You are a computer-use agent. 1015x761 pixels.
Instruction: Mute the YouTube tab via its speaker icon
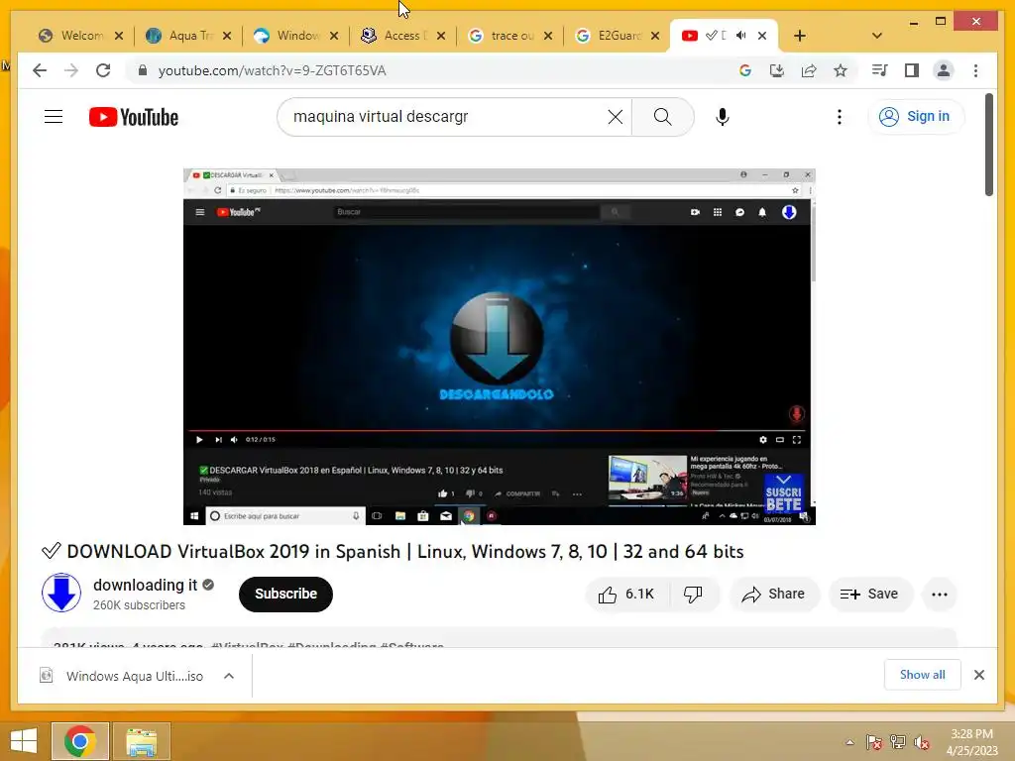point(740,36)
